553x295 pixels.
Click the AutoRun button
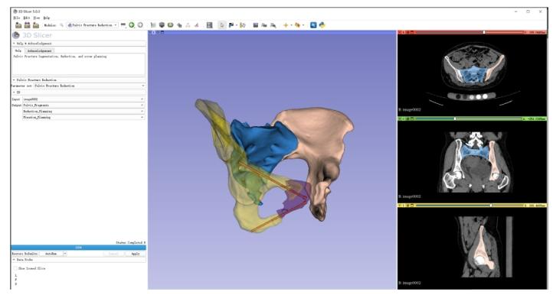pyautogui.click(x=51, y=254)
